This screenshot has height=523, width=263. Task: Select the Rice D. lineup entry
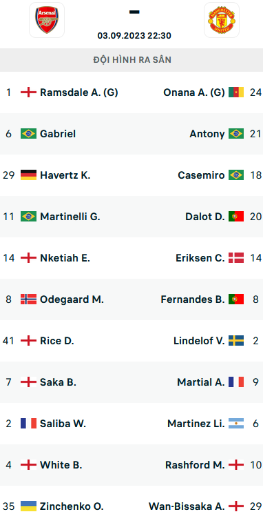coord(57,341)
